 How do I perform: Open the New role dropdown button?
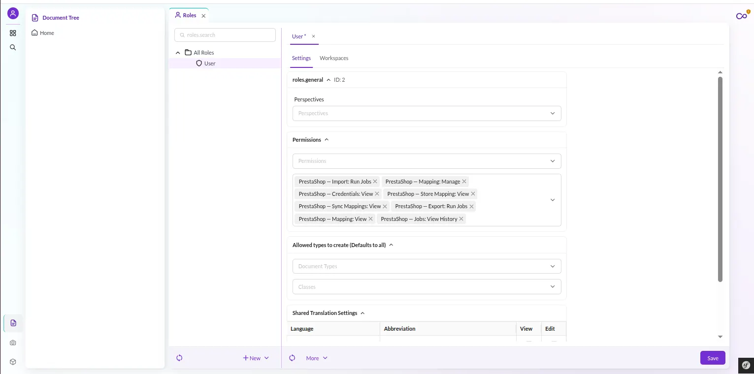[x=256, y=358]
